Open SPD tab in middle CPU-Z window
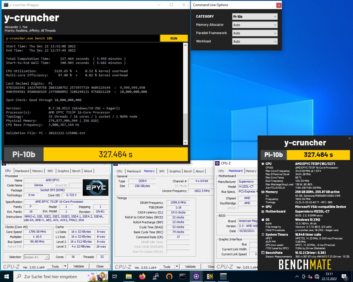353x282 pixels. click(x=162, y=171)
